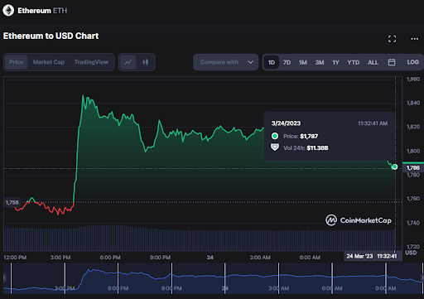
Task: Click the Ethereum to USD Chart heading
Action: pyautogui.click(x=51, y=36)
